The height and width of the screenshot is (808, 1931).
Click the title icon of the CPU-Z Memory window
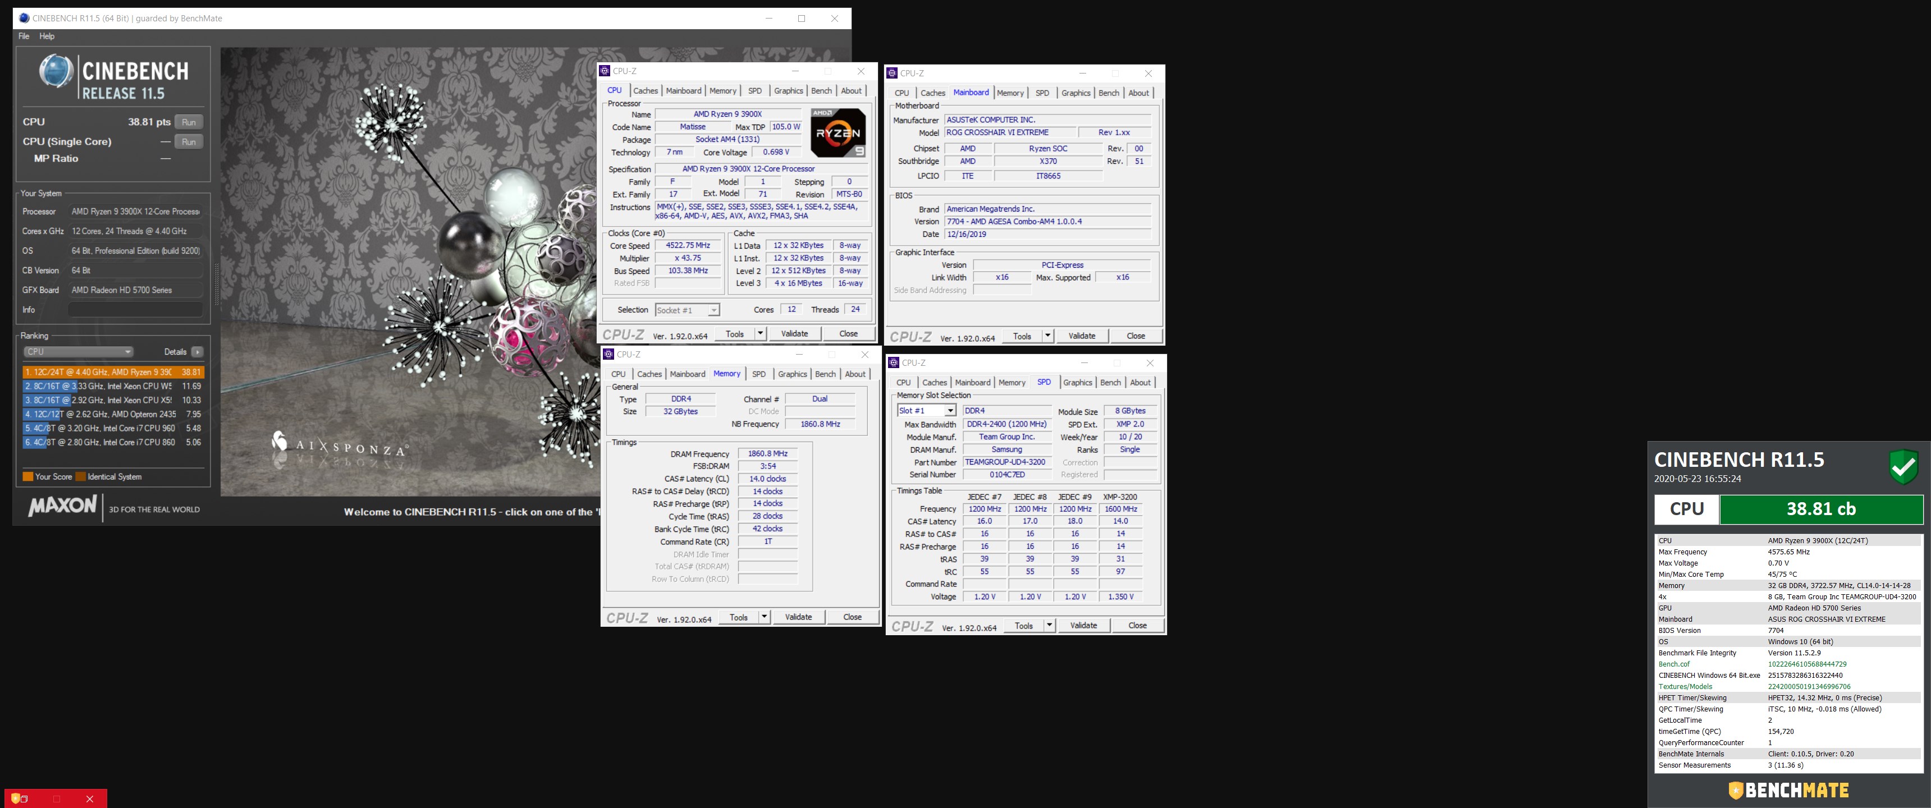[x=608, y=355]
